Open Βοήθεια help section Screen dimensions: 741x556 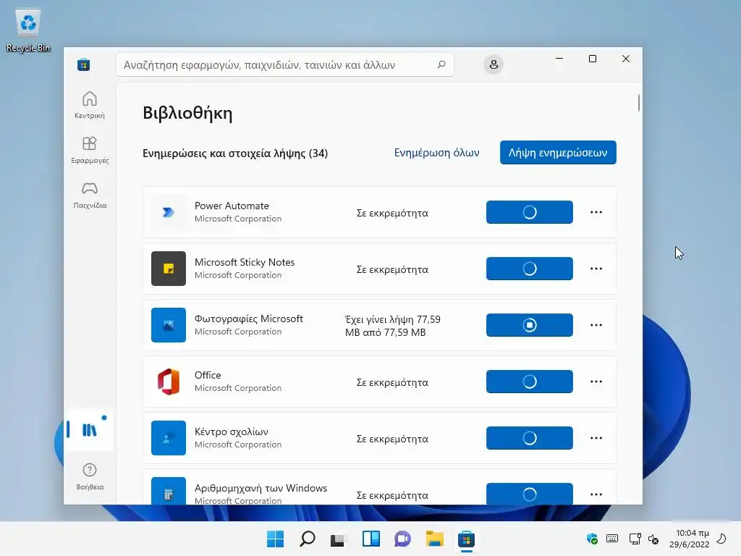click(90, 476)
